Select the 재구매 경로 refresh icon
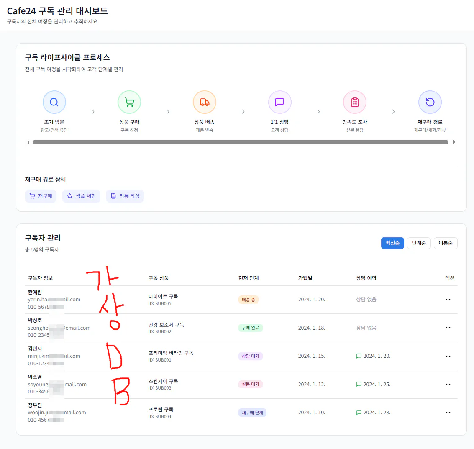 430,102
